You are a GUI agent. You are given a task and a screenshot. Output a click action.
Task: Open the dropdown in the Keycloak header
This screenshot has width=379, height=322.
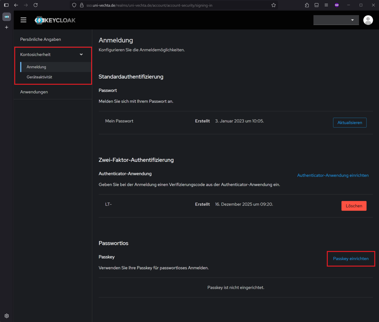click(x=336, y=20)
